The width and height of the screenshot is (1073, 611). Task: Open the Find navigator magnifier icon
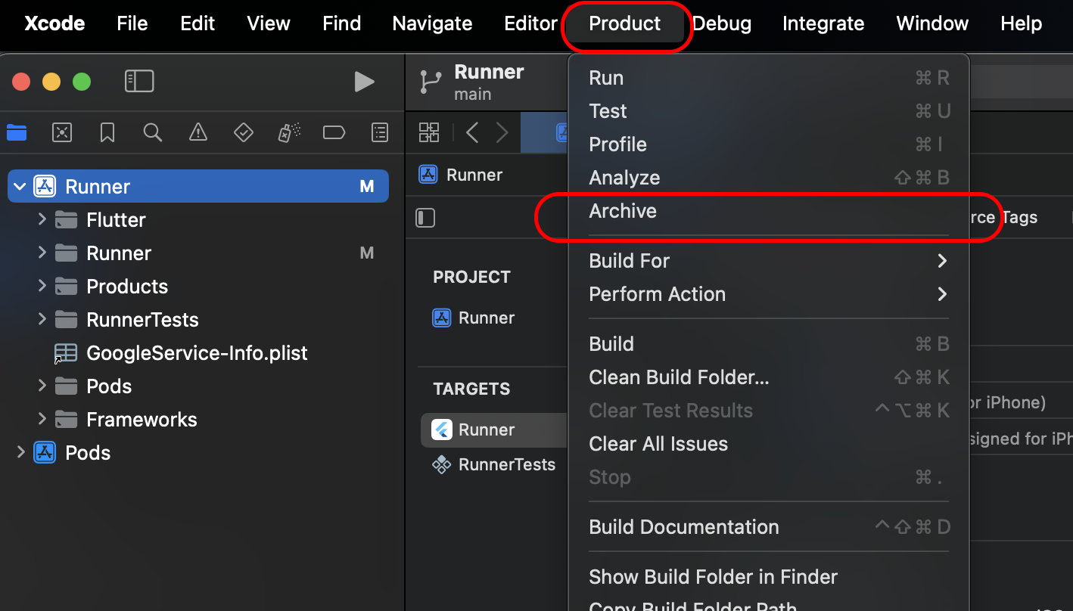coord(153,133)
